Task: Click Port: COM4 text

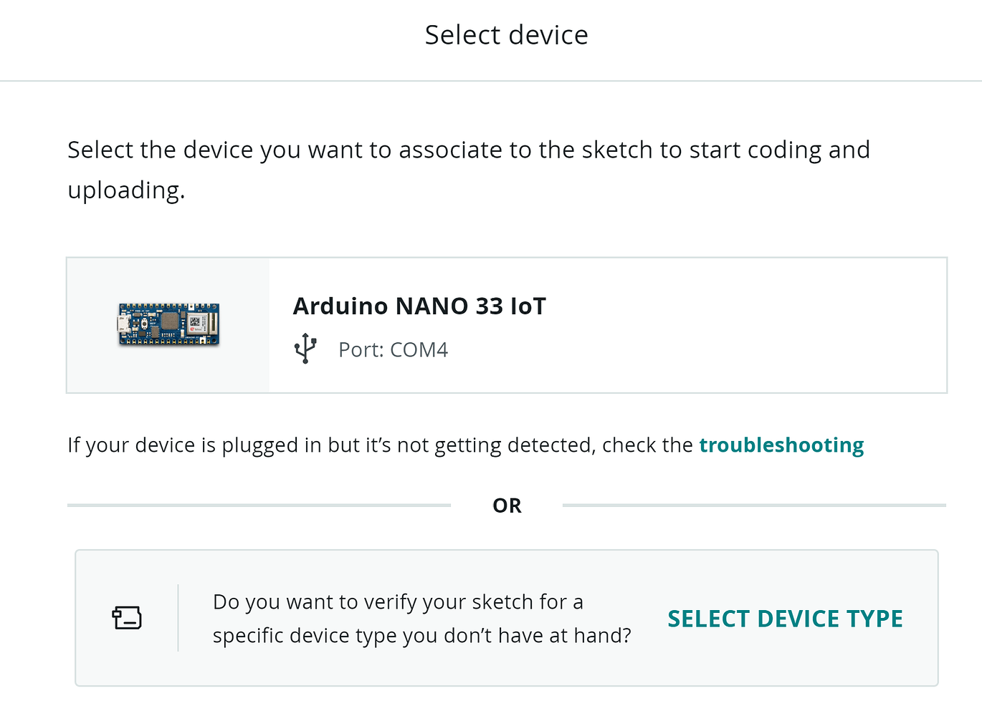Action: coord(393,349)
